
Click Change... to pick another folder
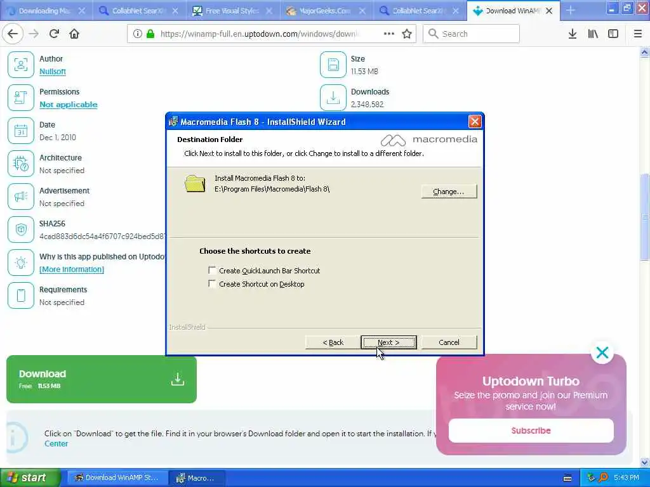[x=449, y=192]
